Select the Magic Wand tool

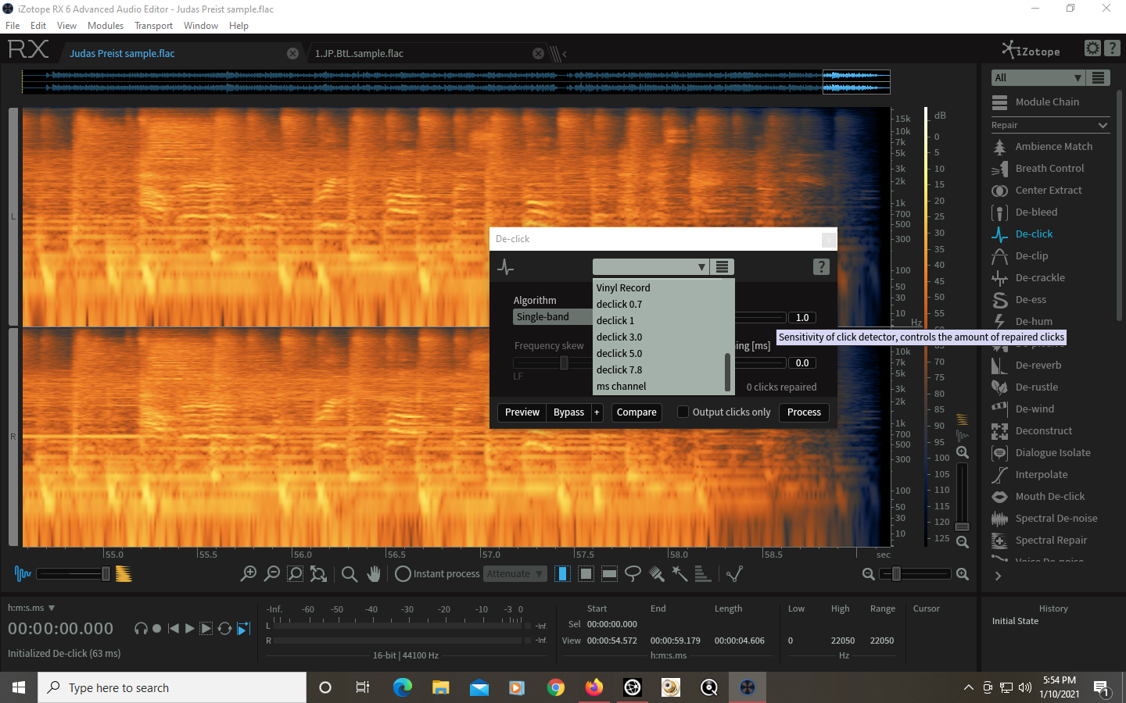680,574
